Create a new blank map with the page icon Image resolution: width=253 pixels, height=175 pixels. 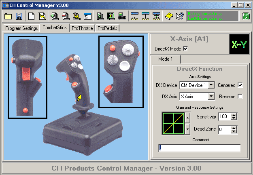(x=31, y=16)
